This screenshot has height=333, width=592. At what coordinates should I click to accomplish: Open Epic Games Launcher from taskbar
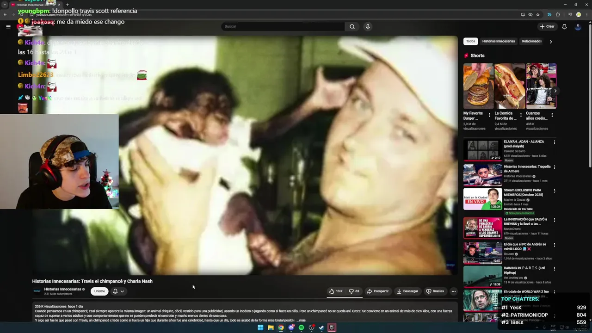[x=332, y=327]
